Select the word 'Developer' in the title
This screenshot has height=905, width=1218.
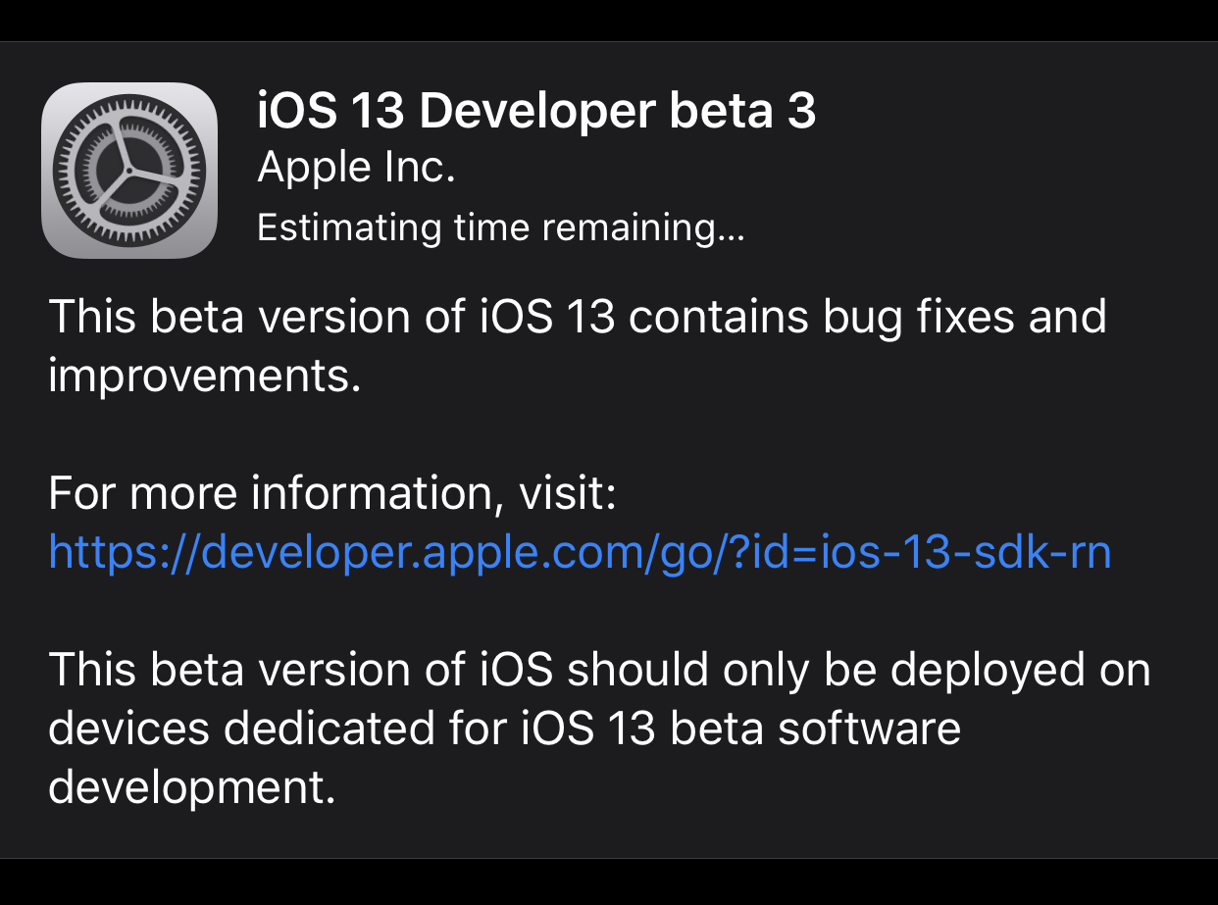coord(537,113)
